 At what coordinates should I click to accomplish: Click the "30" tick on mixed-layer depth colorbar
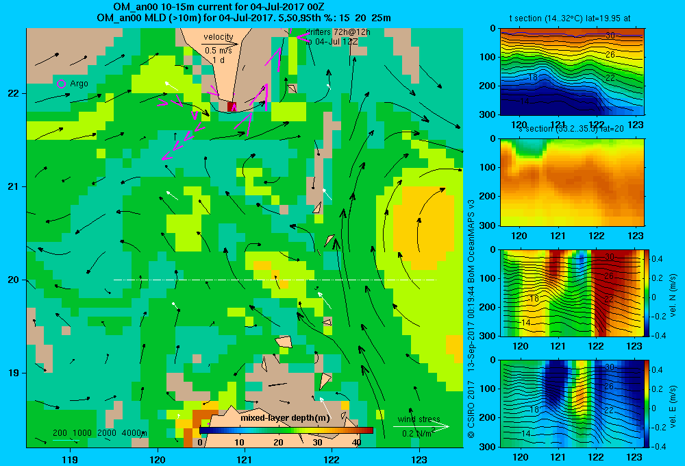(317, 443)
